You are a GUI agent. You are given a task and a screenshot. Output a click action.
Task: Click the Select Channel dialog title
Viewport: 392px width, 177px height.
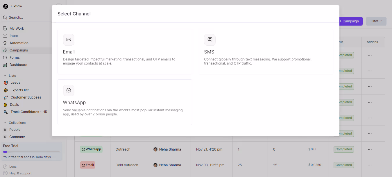tap(74, 14)
